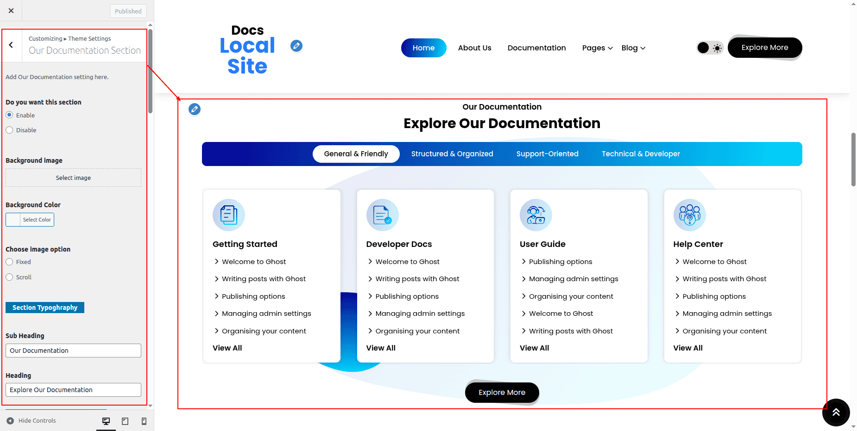Screen dimensions: 857x431
Task: Expand the Pages dropdown menu
Action: [597, 48]
